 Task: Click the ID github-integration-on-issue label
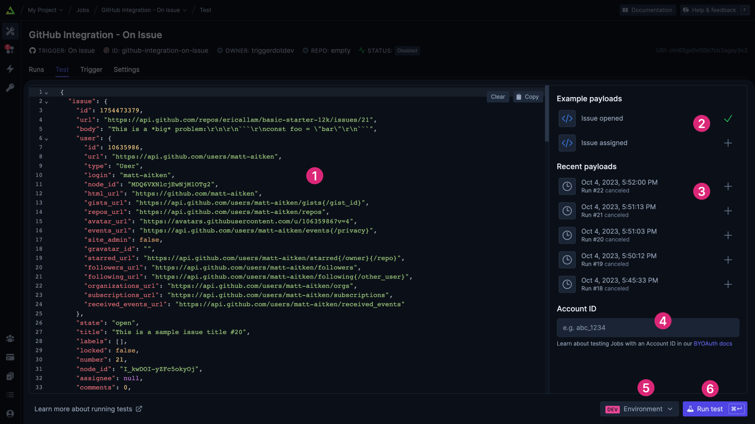point(156,50)
